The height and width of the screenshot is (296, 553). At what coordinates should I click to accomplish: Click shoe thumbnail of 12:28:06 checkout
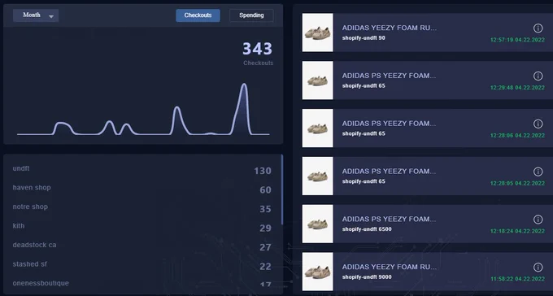[x=317, y=128]
